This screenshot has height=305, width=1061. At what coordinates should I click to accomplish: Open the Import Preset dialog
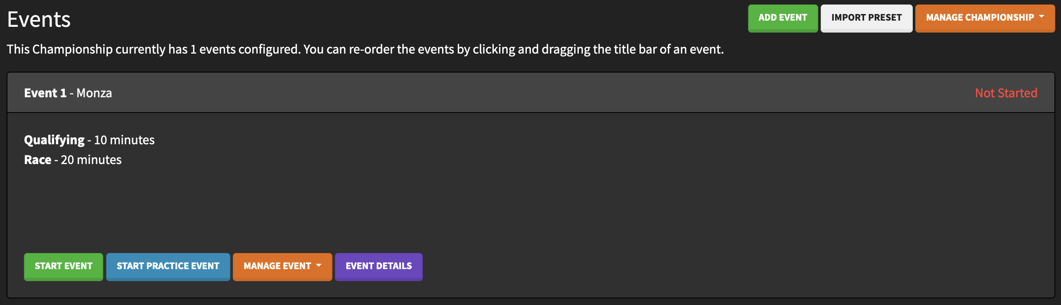click(x=866, y=18)
